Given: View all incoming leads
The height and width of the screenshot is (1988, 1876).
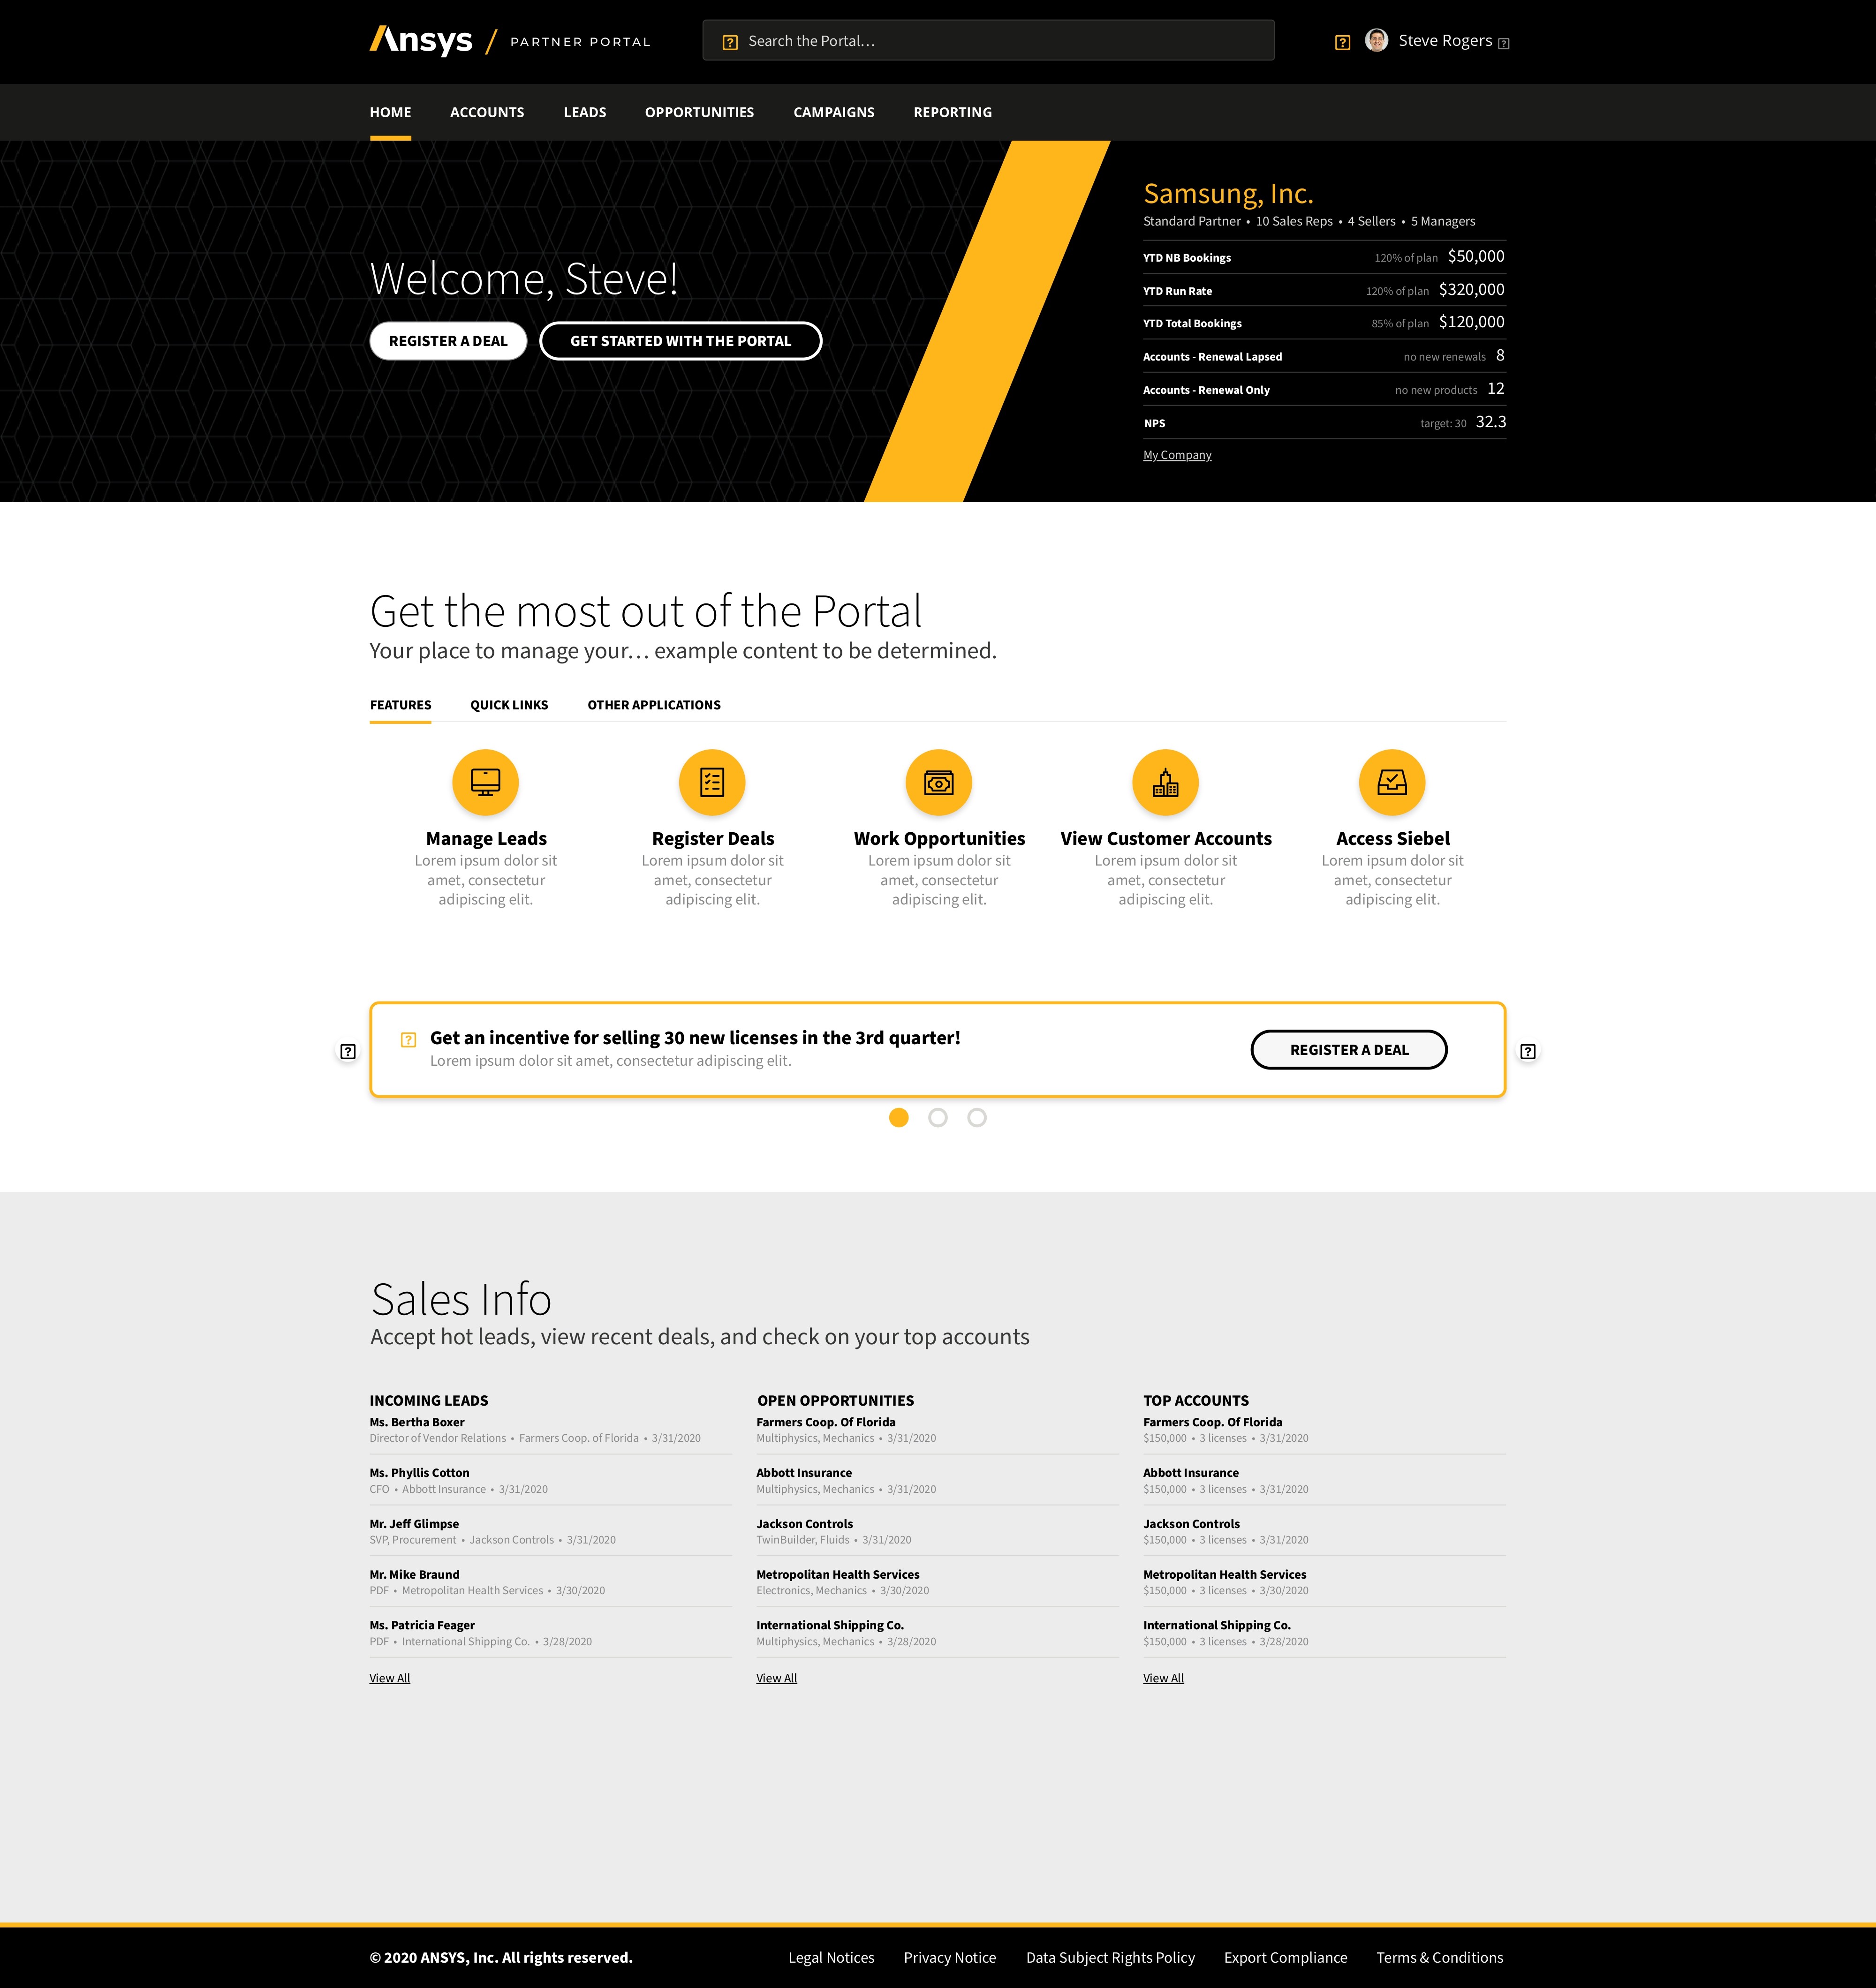Looking at the screenshot, I should coord(389,1678).
